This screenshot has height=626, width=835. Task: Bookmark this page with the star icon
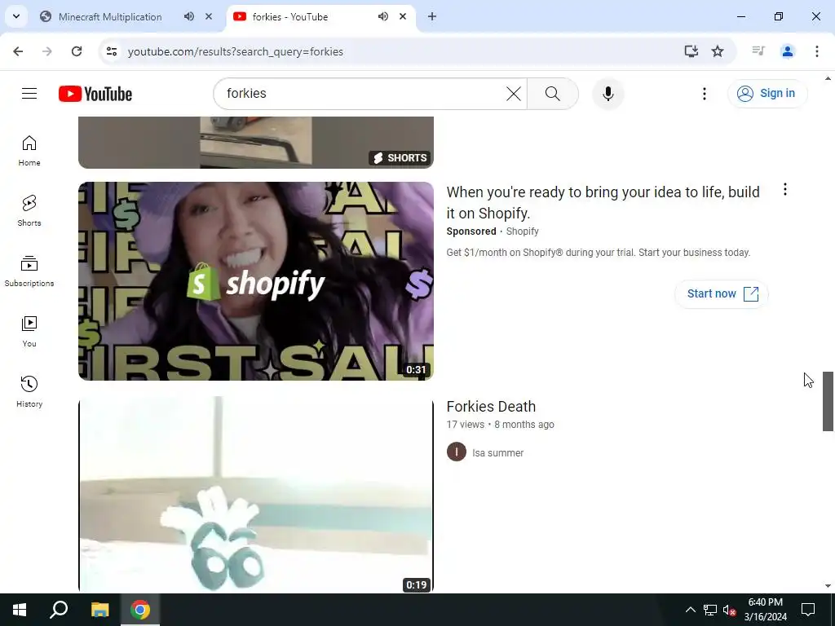pyautogui.click(x=718, y=51)
